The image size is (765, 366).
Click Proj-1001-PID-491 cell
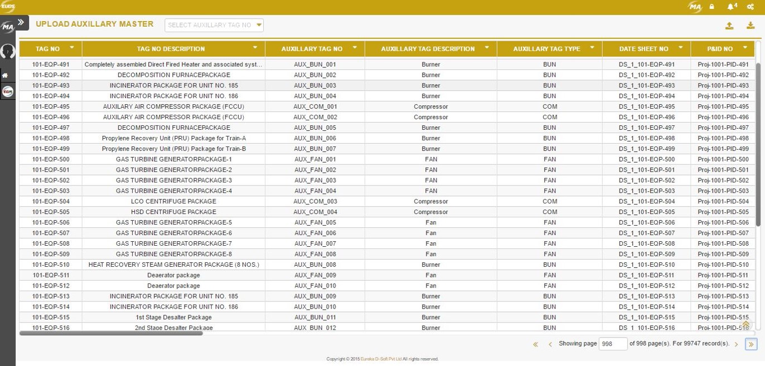(723, 65)
